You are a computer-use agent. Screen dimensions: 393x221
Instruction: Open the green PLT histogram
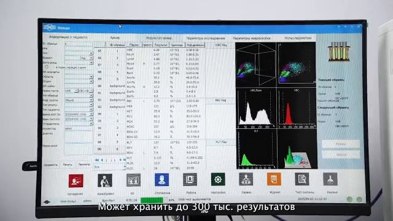point(256,149)
